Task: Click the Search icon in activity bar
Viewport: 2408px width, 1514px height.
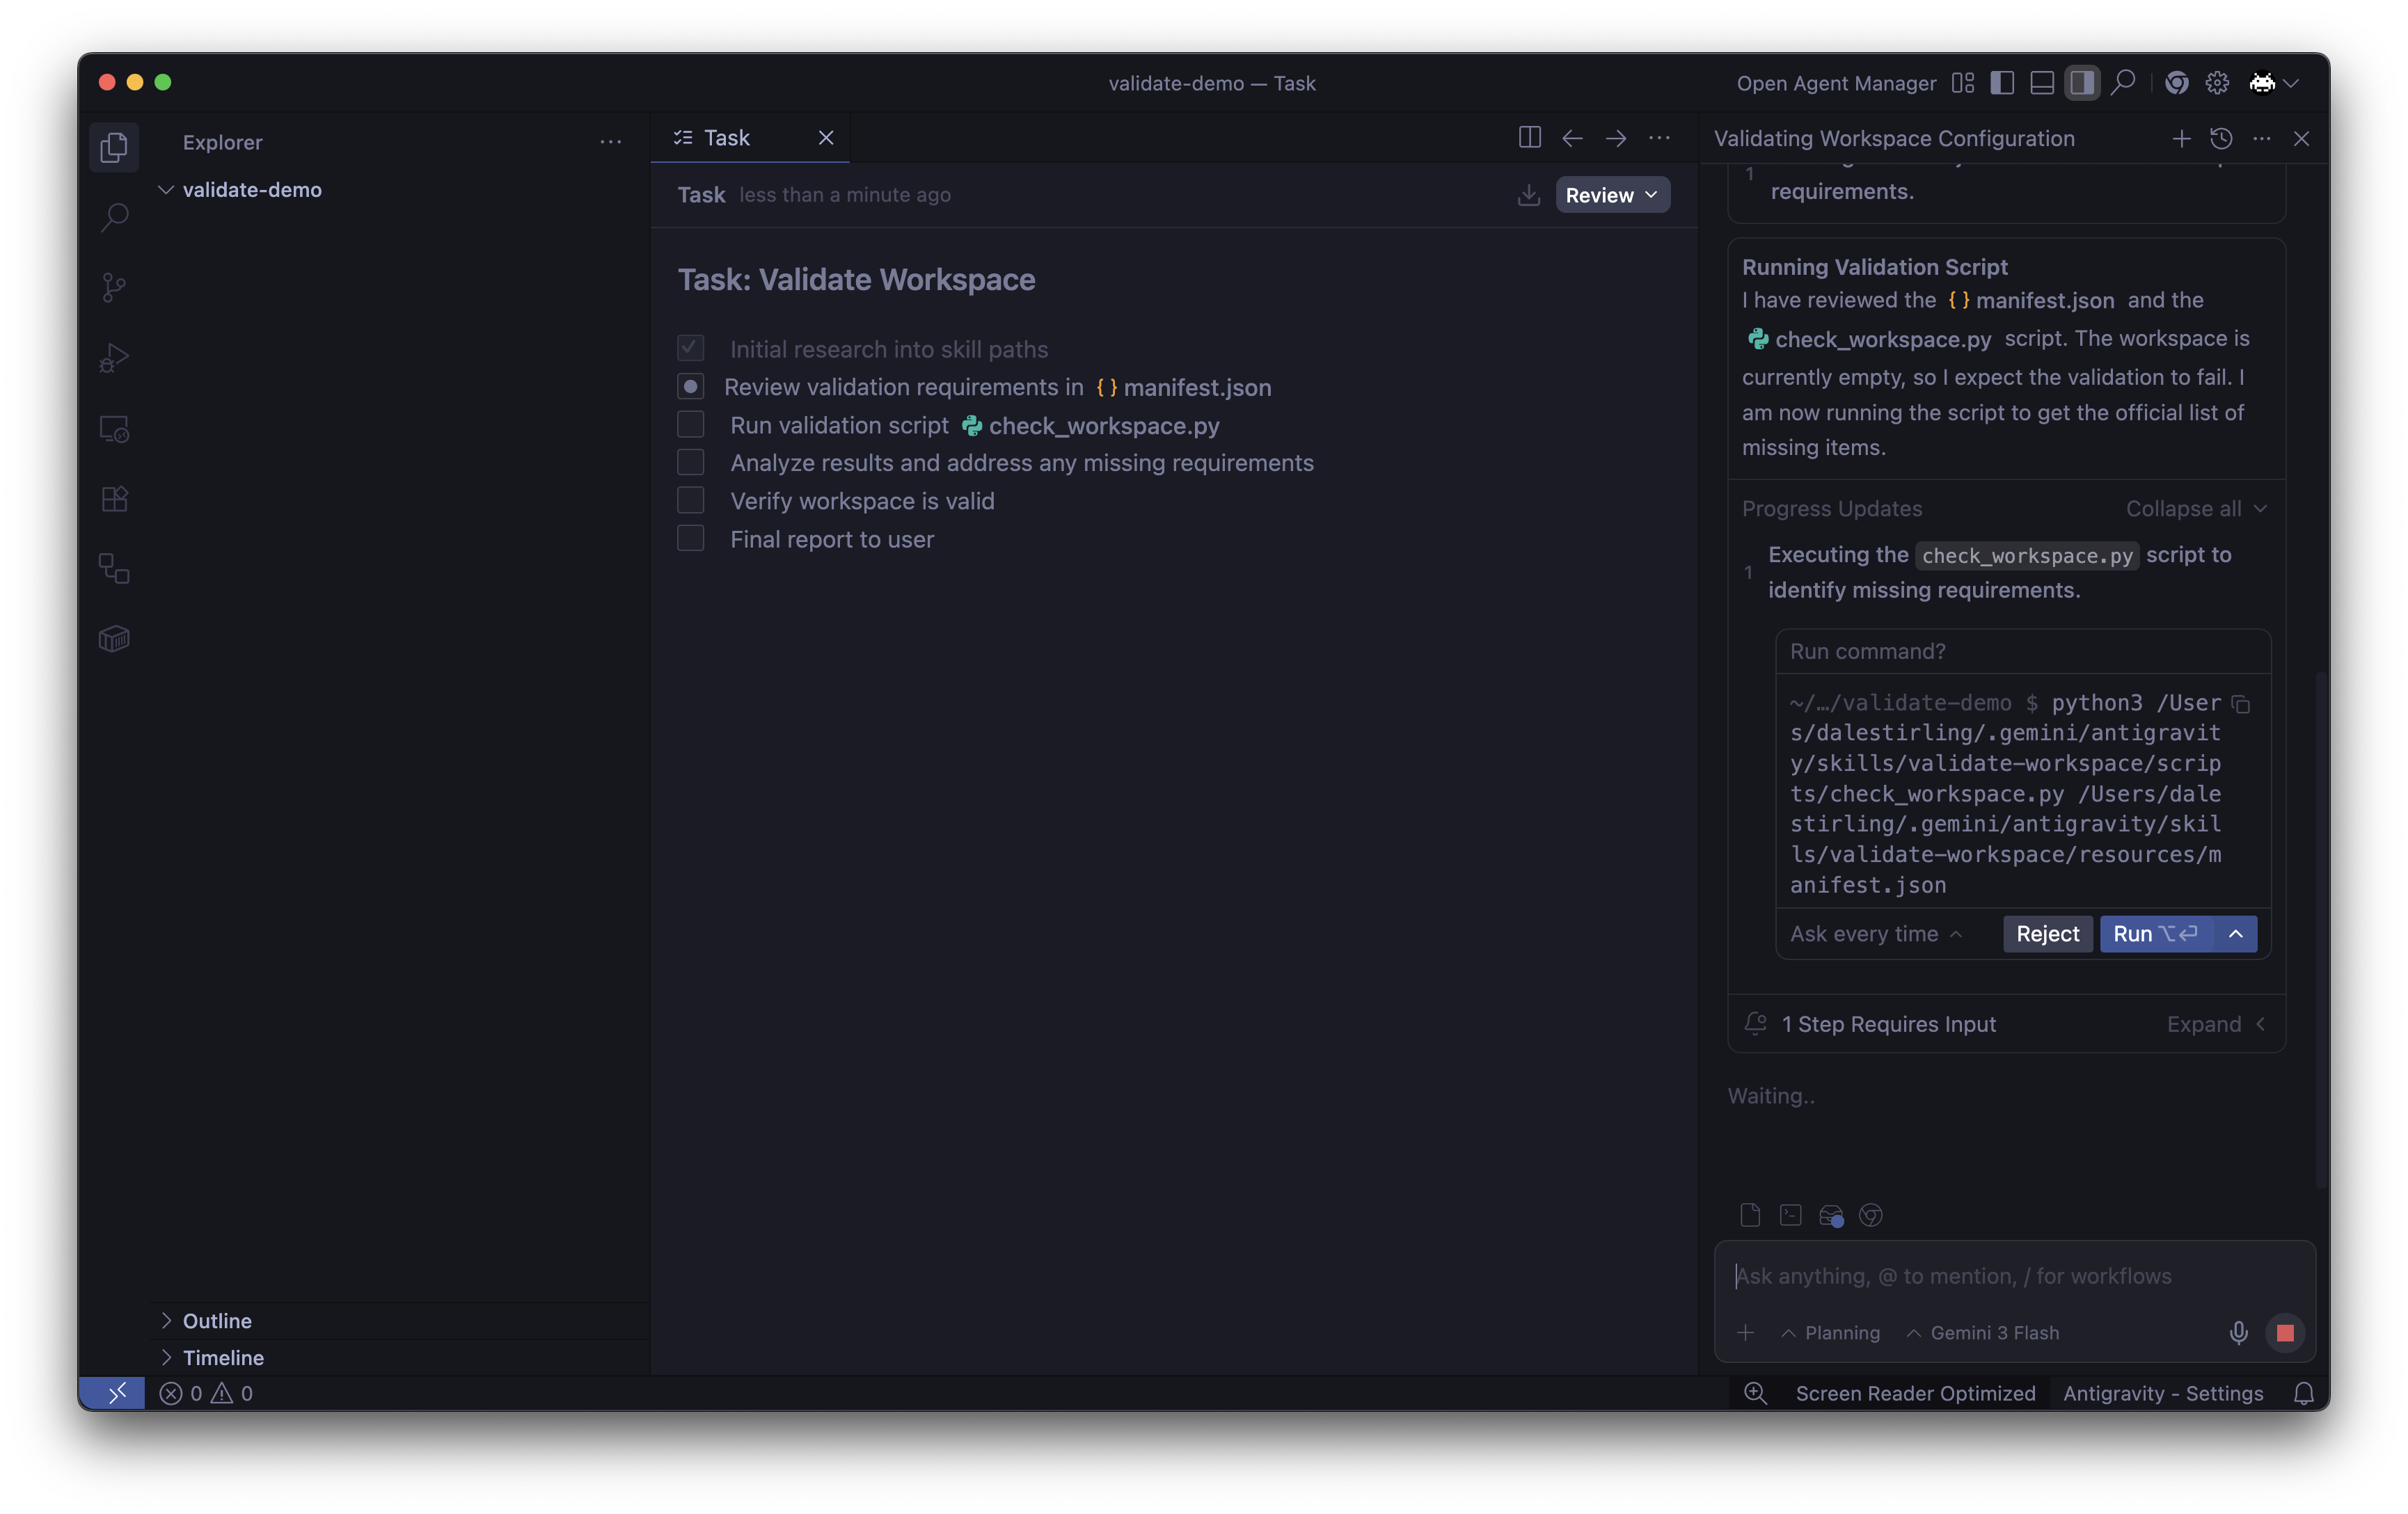Action: (x=114, y=217)
